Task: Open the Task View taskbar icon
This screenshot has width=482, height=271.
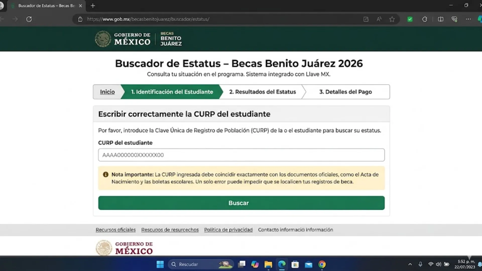Action: tap(242, 264)
